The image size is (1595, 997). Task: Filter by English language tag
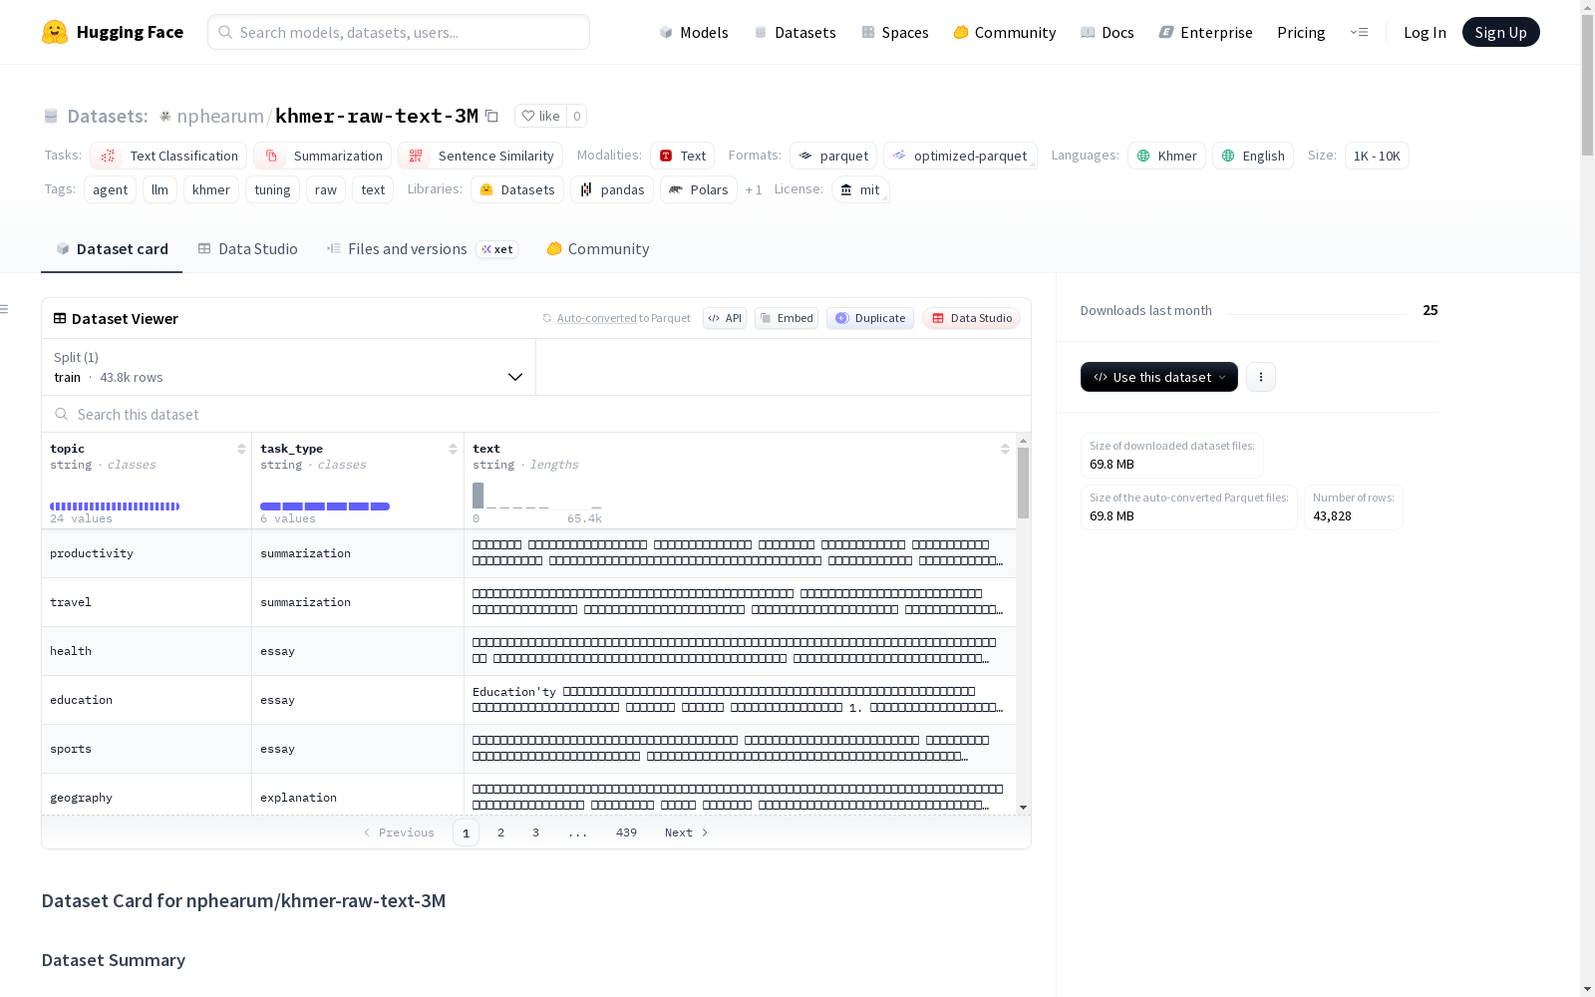1253,156
